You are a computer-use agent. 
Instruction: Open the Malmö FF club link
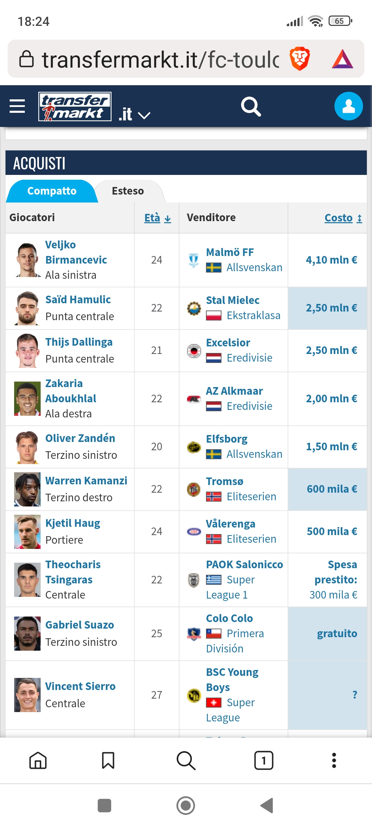(x=230, y=252)
